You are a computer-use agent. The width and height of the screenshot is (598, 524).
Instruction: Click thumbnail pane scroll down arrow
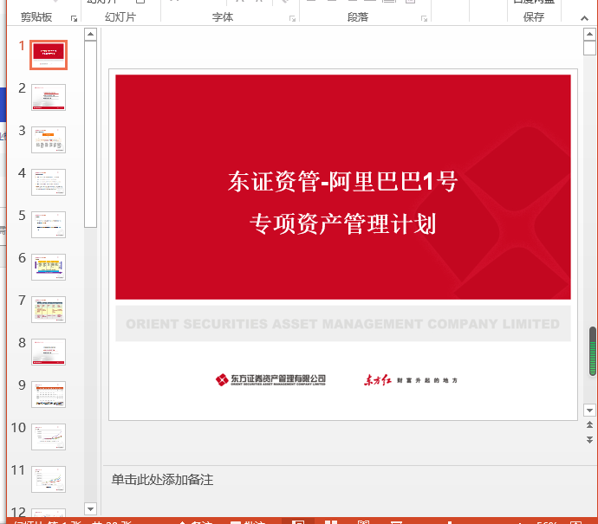[x=90, y=508]
